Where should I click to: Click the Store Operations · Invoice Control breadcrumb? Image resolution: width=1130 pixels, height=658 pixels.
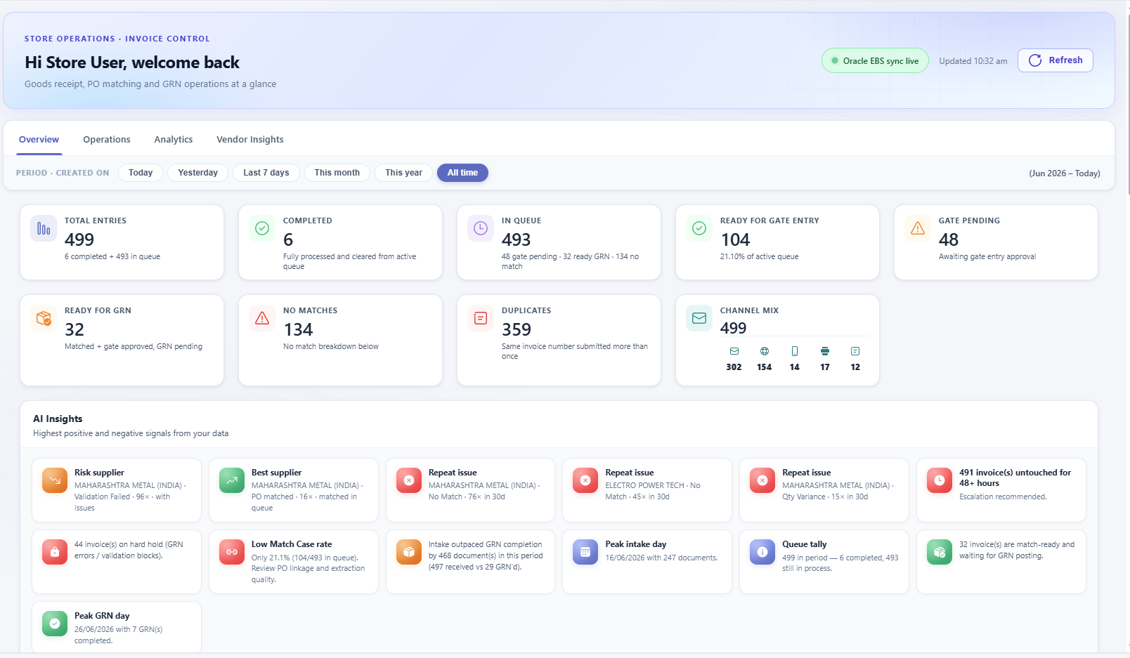(x=117, y=39)
